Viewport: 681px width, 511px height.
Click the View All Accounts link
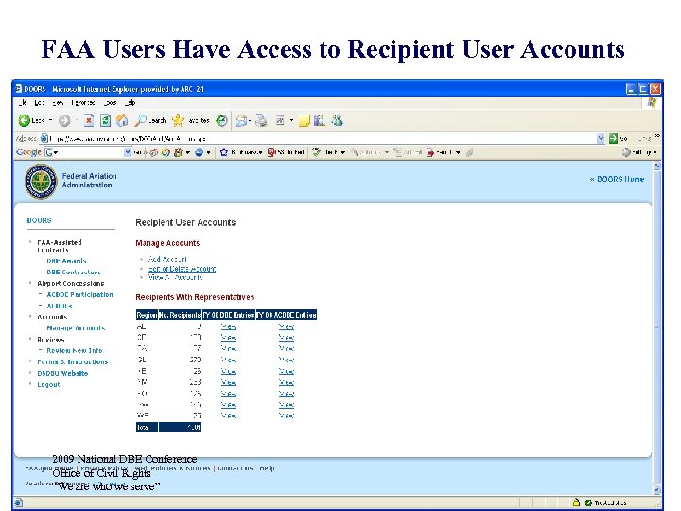175,277
